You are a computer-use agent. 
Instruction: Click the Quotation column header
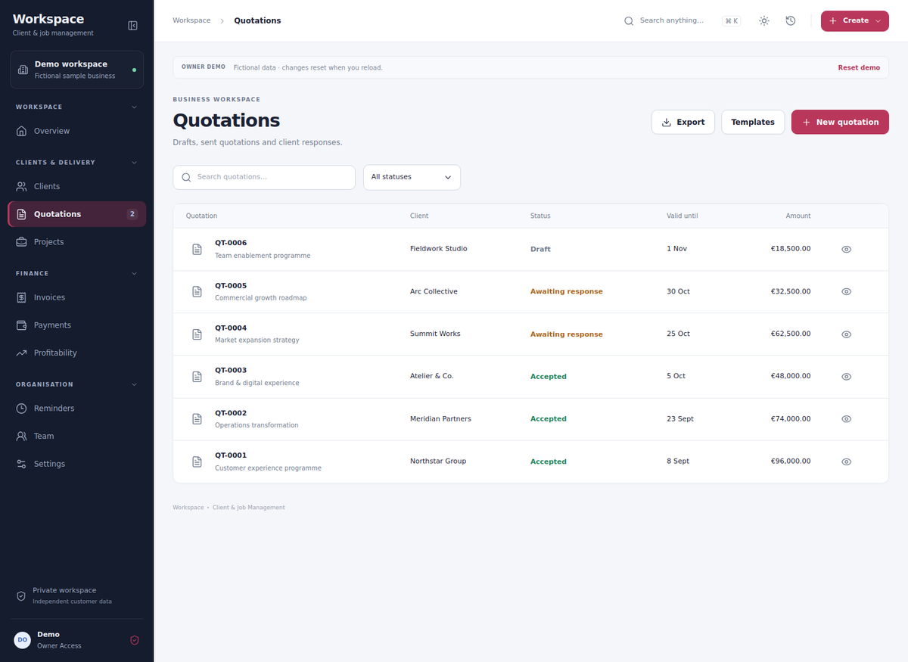201,216
